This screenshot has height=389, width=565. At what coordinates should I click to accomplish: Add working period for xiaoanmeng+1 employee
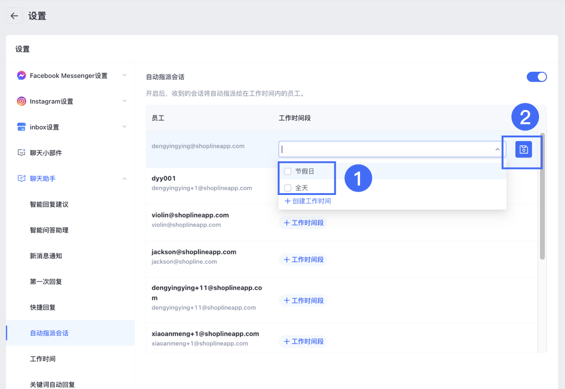[x=303, y=341]
